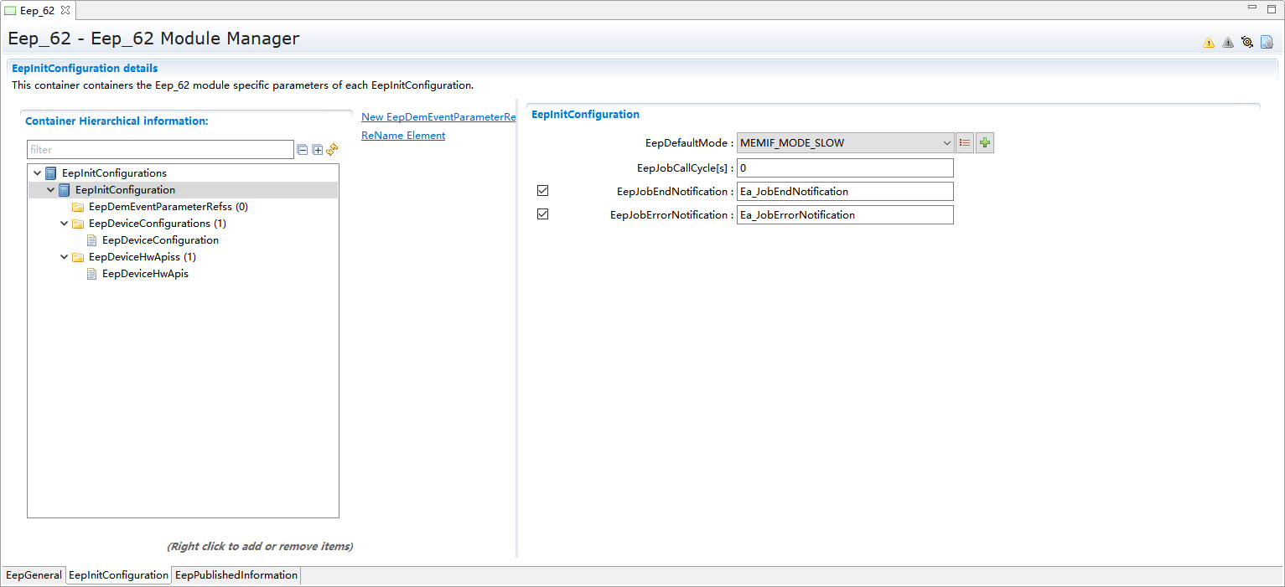This screenshot has width=1285, height=587.
Task: Collapse the EepDeviceConfigurations folder
Action: coord(65,224)
